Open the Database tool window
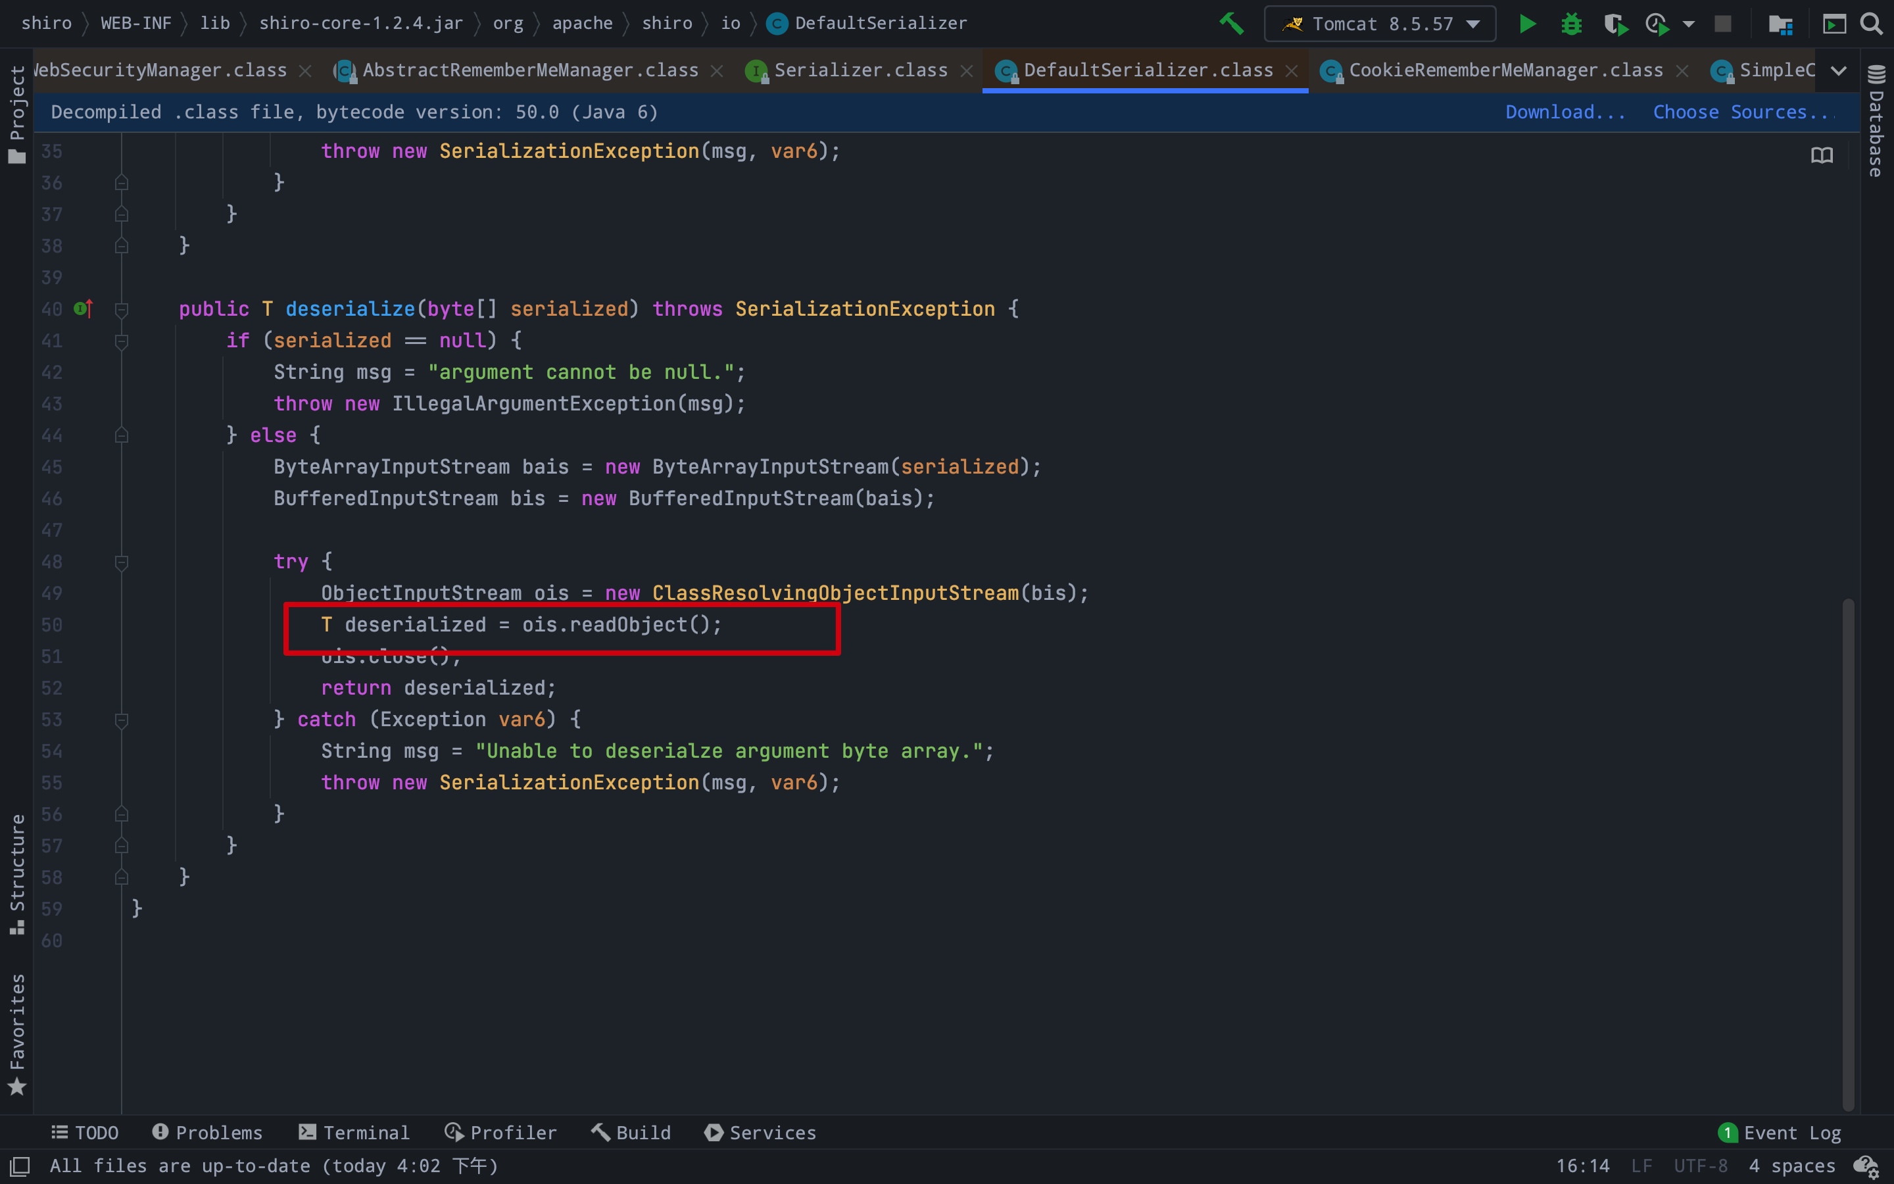This screenshot has height=1184, width=1894. (1876, 122)
